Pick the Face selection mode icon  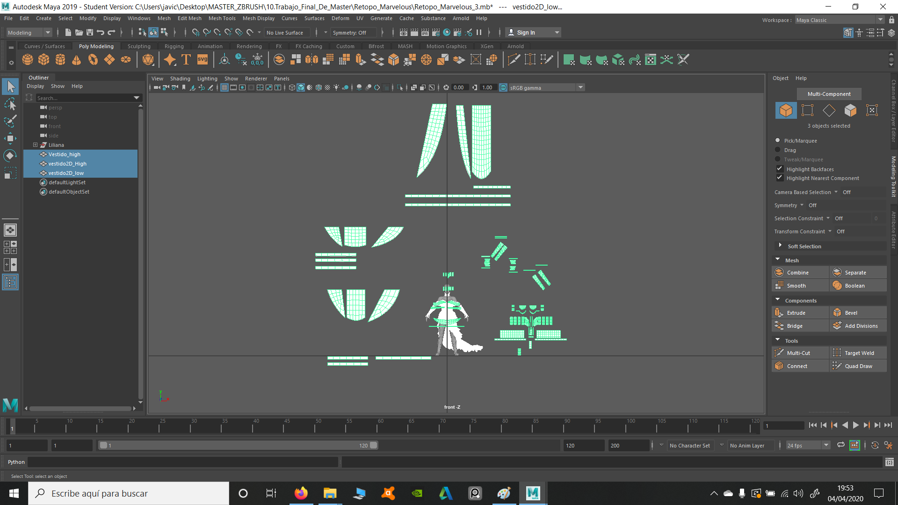(850, 110)
